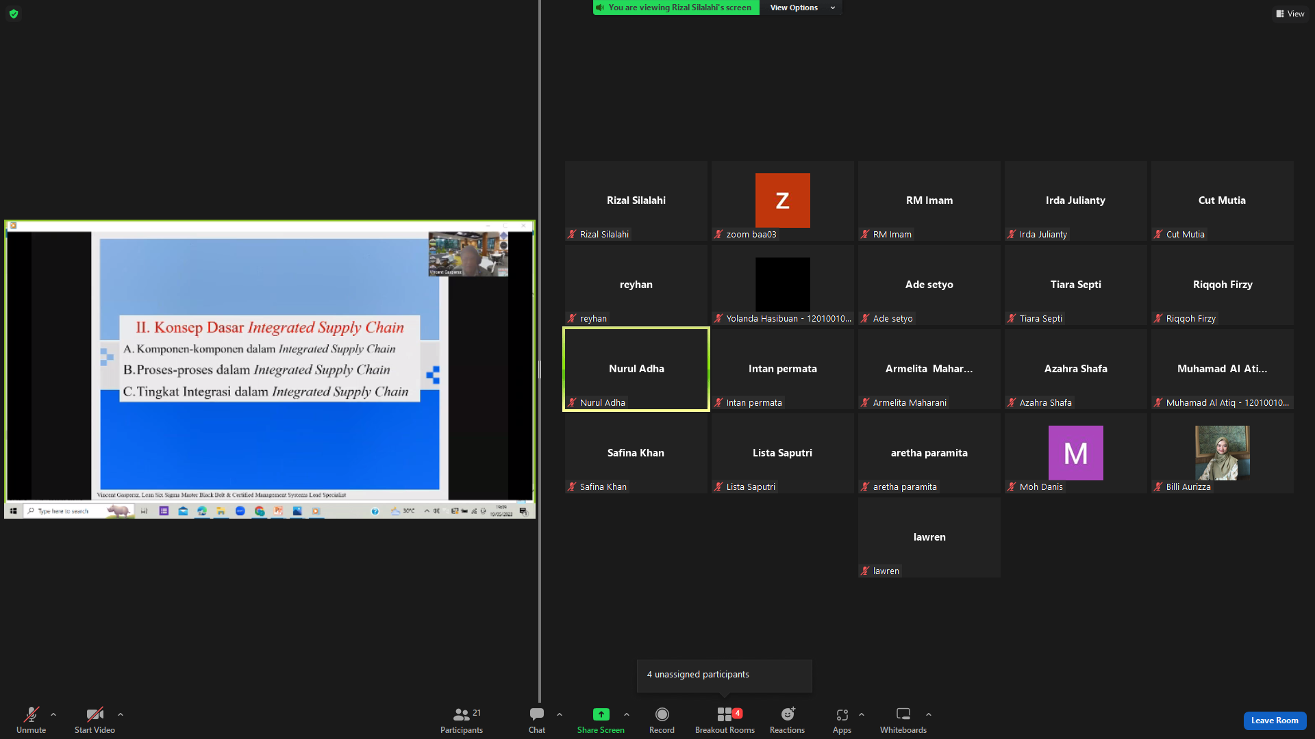The image size is (1315, 739).
Task: Select Billi Aurizza's photo tile
Action: [1223, 453]
